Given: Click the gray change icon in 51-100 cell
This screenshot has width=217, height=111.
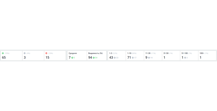Looking at the screenshot, I should [x=185, y=58].
